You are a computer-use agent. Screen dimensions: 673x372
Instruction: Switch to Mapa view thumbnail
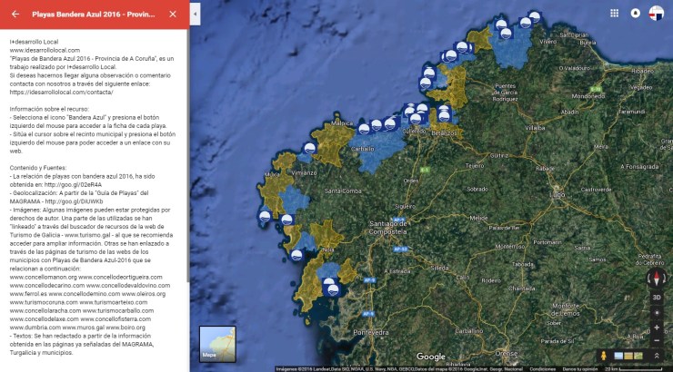[x=217, y=344]
